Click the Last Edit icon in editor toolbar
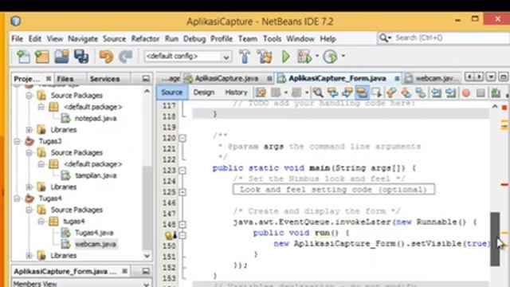The image size is (510, 287). pos(261,92)
